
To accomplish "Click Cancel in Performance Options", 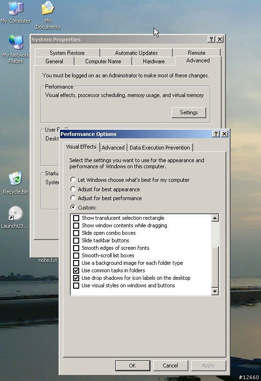I will tap(171, 366).
